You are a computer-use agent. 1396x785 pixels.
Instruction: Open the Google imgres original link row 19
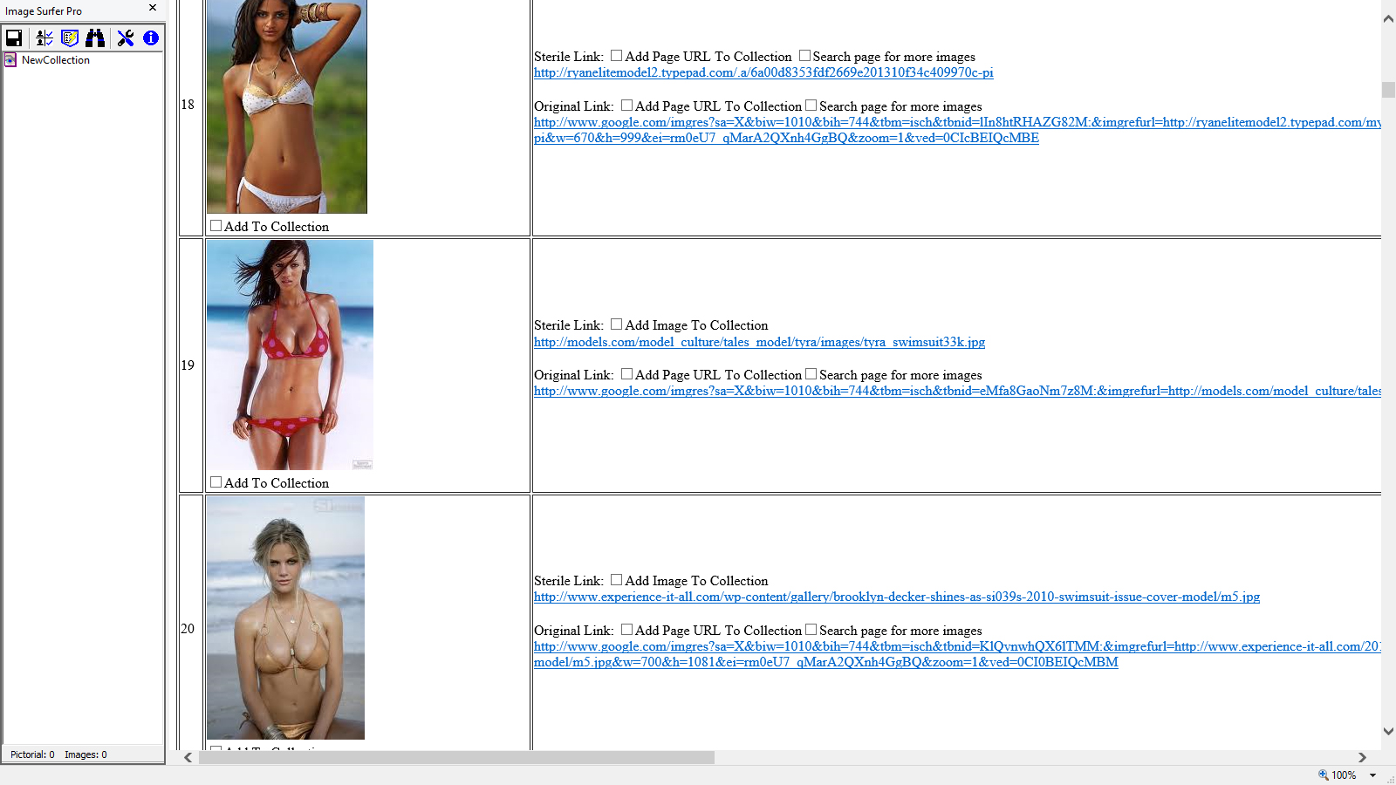coord(957,391)
